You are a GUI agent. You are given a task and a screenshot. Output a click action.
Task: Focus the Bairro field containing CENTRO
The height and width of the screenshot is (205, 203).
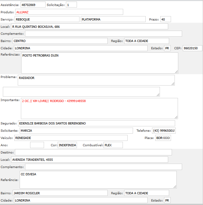60,41
